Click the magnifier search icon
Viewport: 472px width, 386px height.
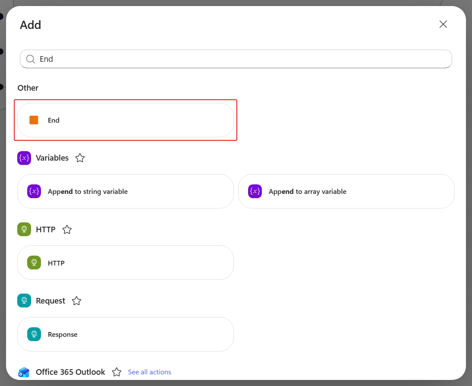coord(30,59)
